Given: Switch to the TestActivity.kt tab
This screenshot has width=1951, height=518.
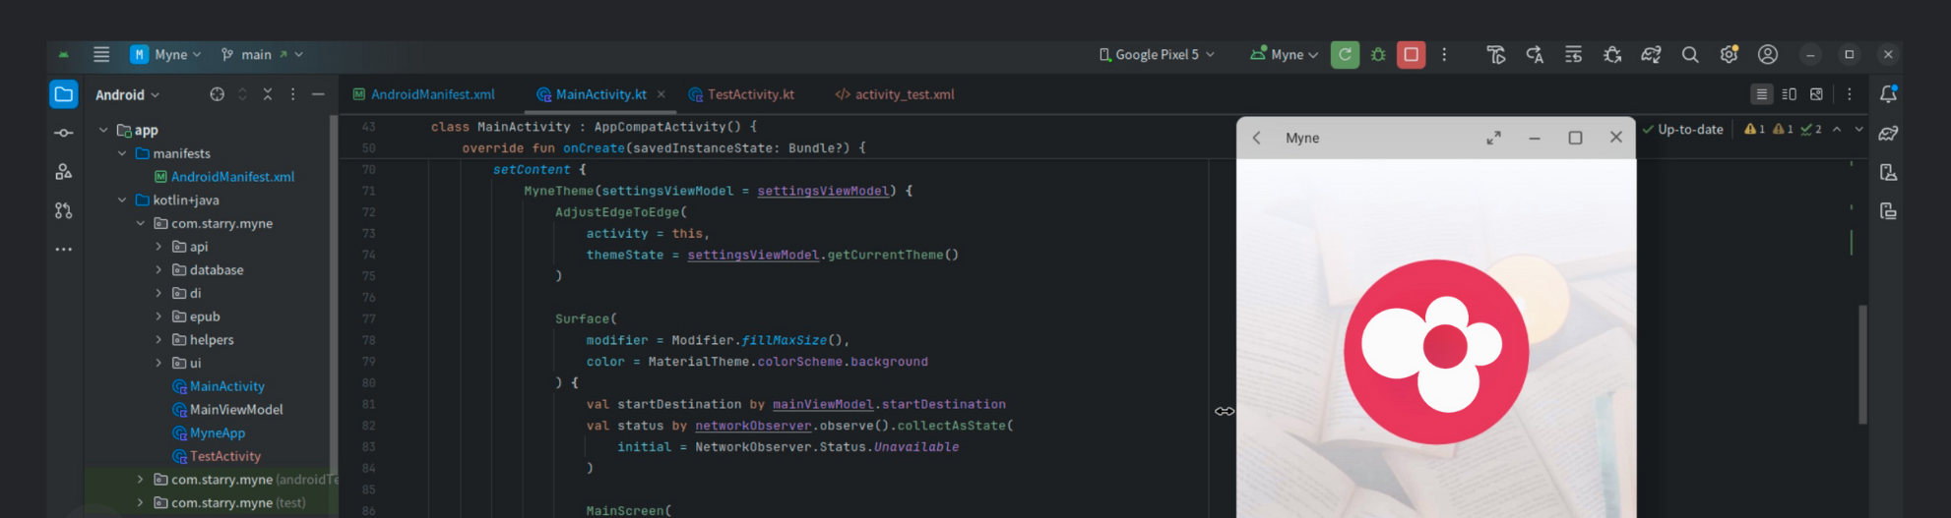Looking at the screenshot, I should coord(750,94).
